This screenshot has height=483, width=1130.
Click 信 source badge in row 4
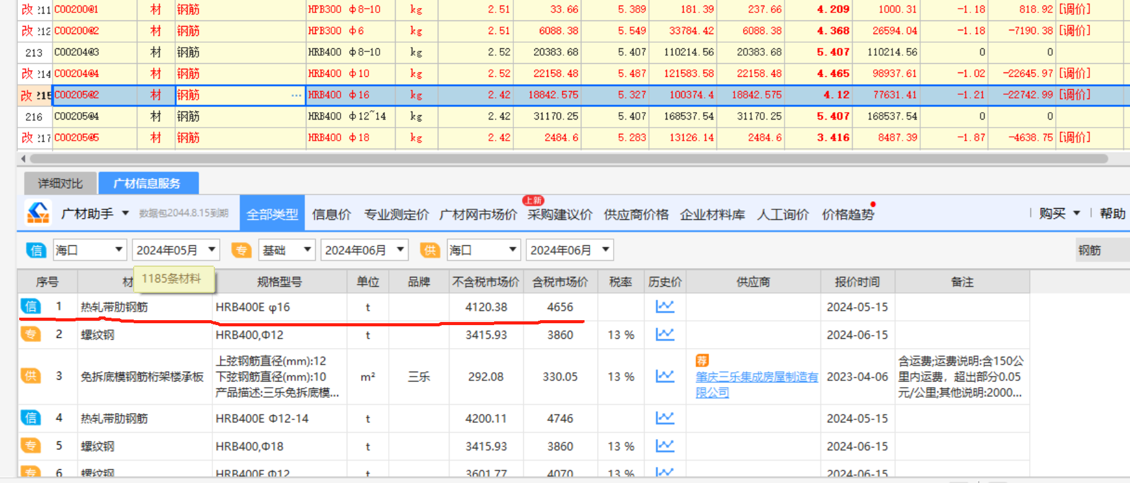point(31,418)
